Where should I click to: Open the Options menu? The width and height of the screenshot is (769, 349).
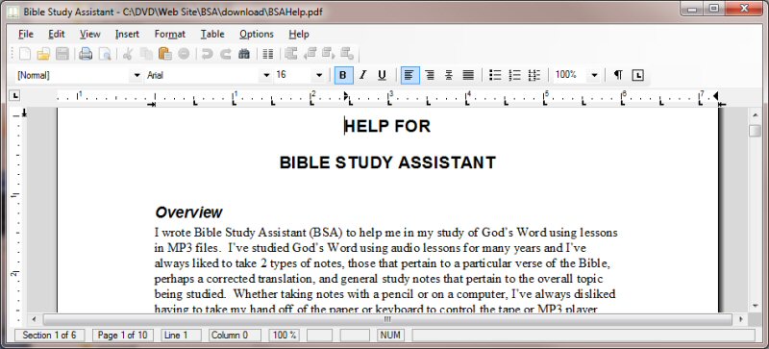point(257,34)
